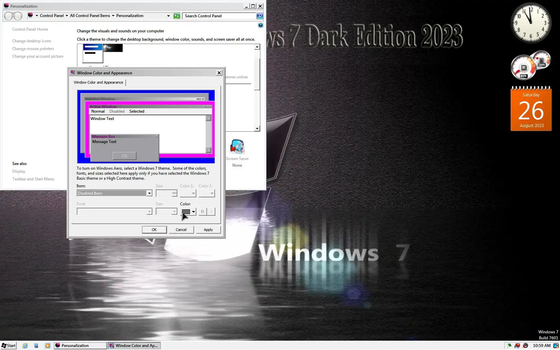
Task: Click the red network tray icon
Action: (x=517, y=346)
